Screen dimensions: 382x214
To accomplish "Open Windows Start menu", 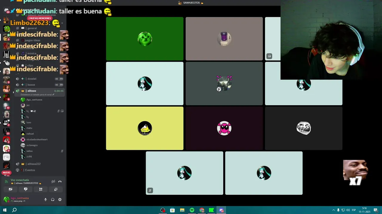I will pyautogui.click(x=4, y=210).
